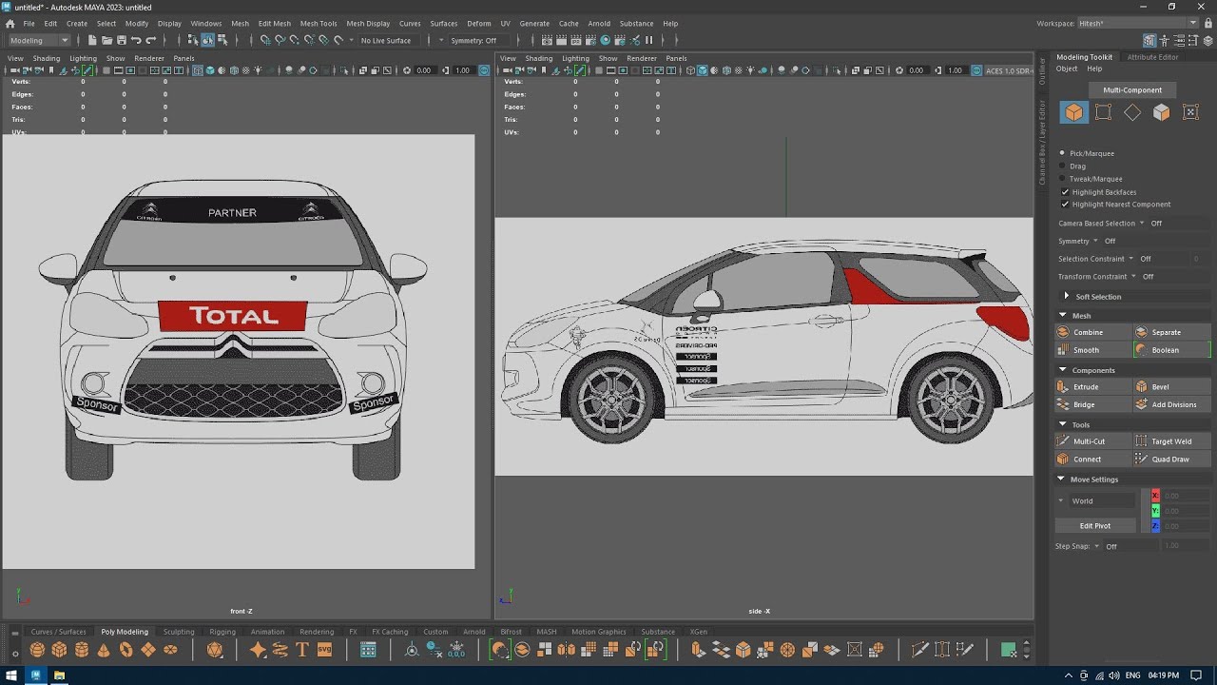Click the Step Snap value field
This screenshot has height=685, width=1217.
pos(1185,546)
